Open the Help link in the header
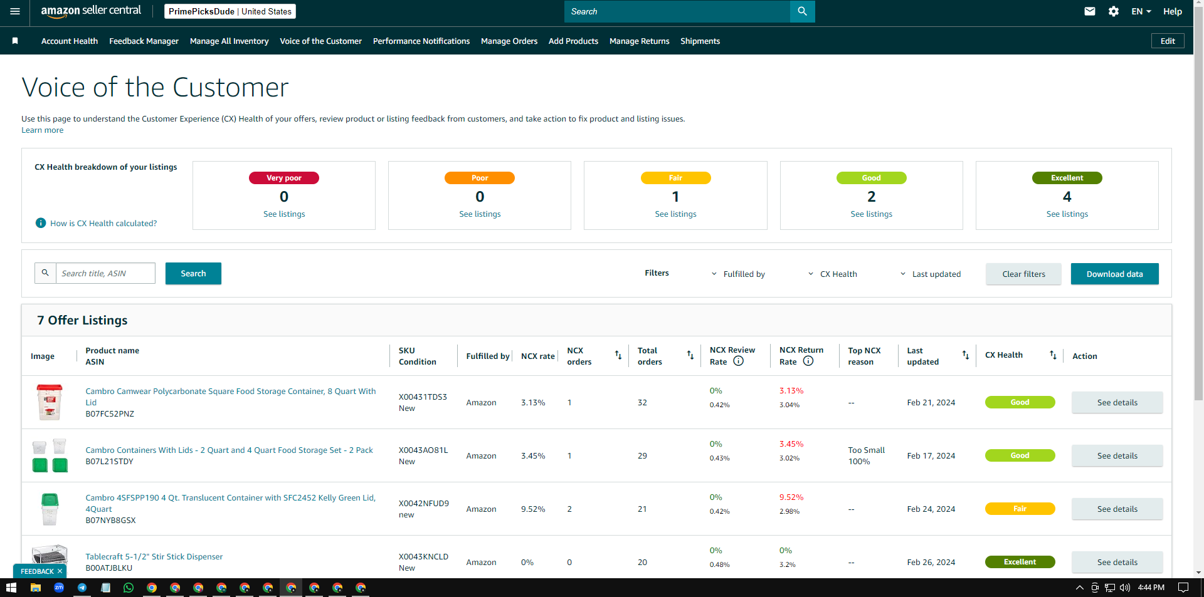Screen dimensions: 1204x597 [1172, 11]
